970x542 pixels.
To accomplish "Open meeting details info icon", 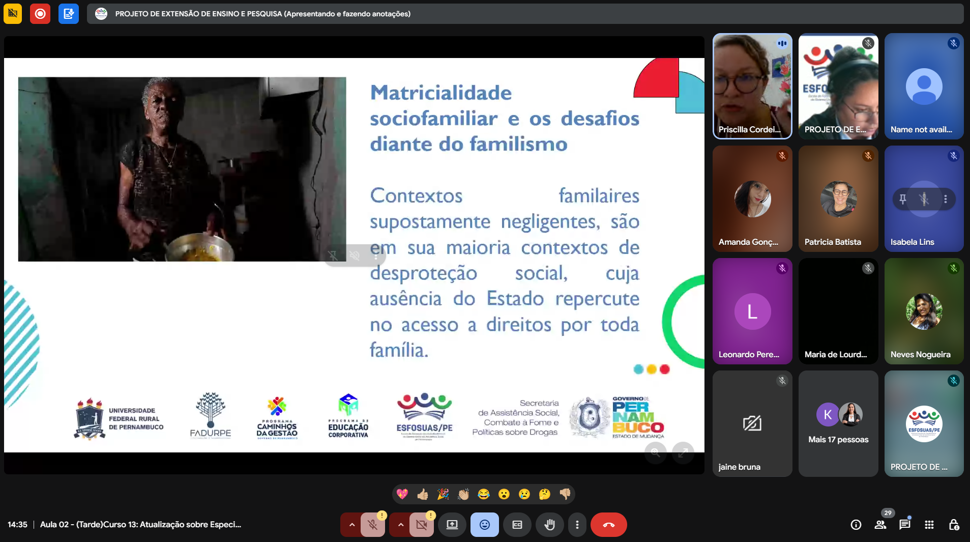I will [856, 525].
